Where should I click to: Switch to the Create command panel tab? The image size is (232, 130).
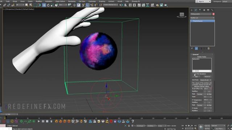pos(192,10)
